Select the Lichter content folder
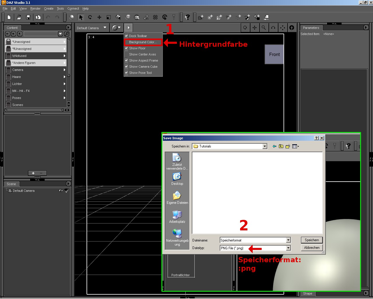The image size is (373, 299). click(x=36, y=84)
